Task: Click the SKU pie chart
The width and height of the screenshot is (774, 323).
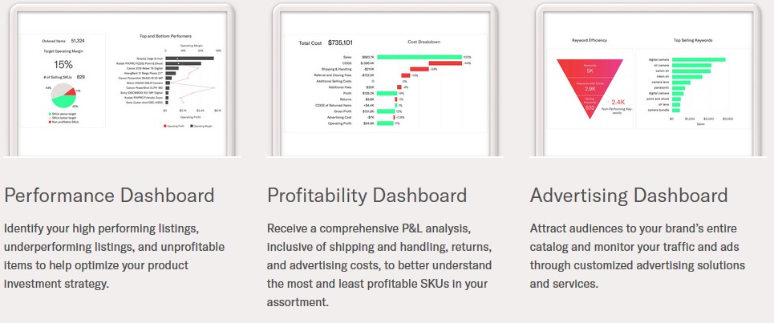Action: 63,95
